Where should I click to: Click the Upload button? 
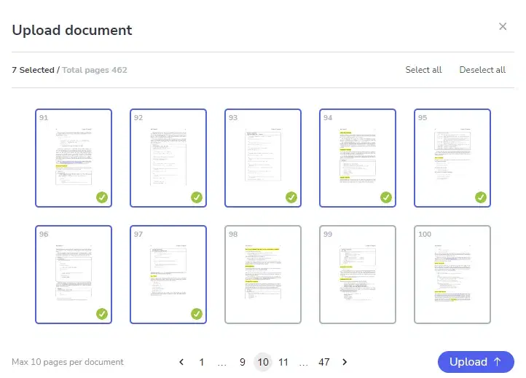[476, 362]
